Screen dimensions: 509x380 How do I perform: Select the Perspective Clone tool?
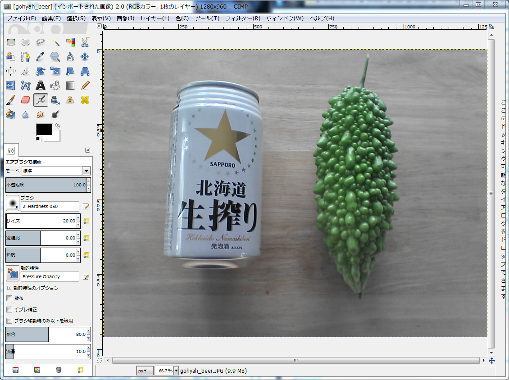tap(11, 114)
